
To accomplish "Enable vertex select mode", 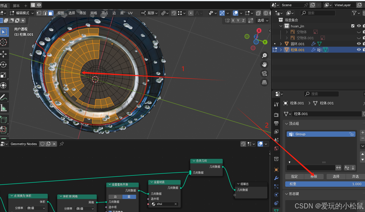I will click(x=39, y=13).
